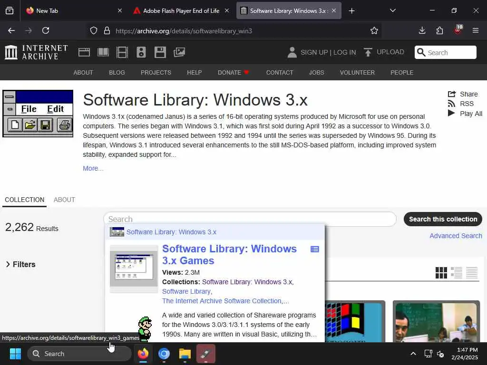Viewport: 487px width, 365px height.
Task: Switch to Adobe Flash Player End of Life tab
Action: point(181,10)
